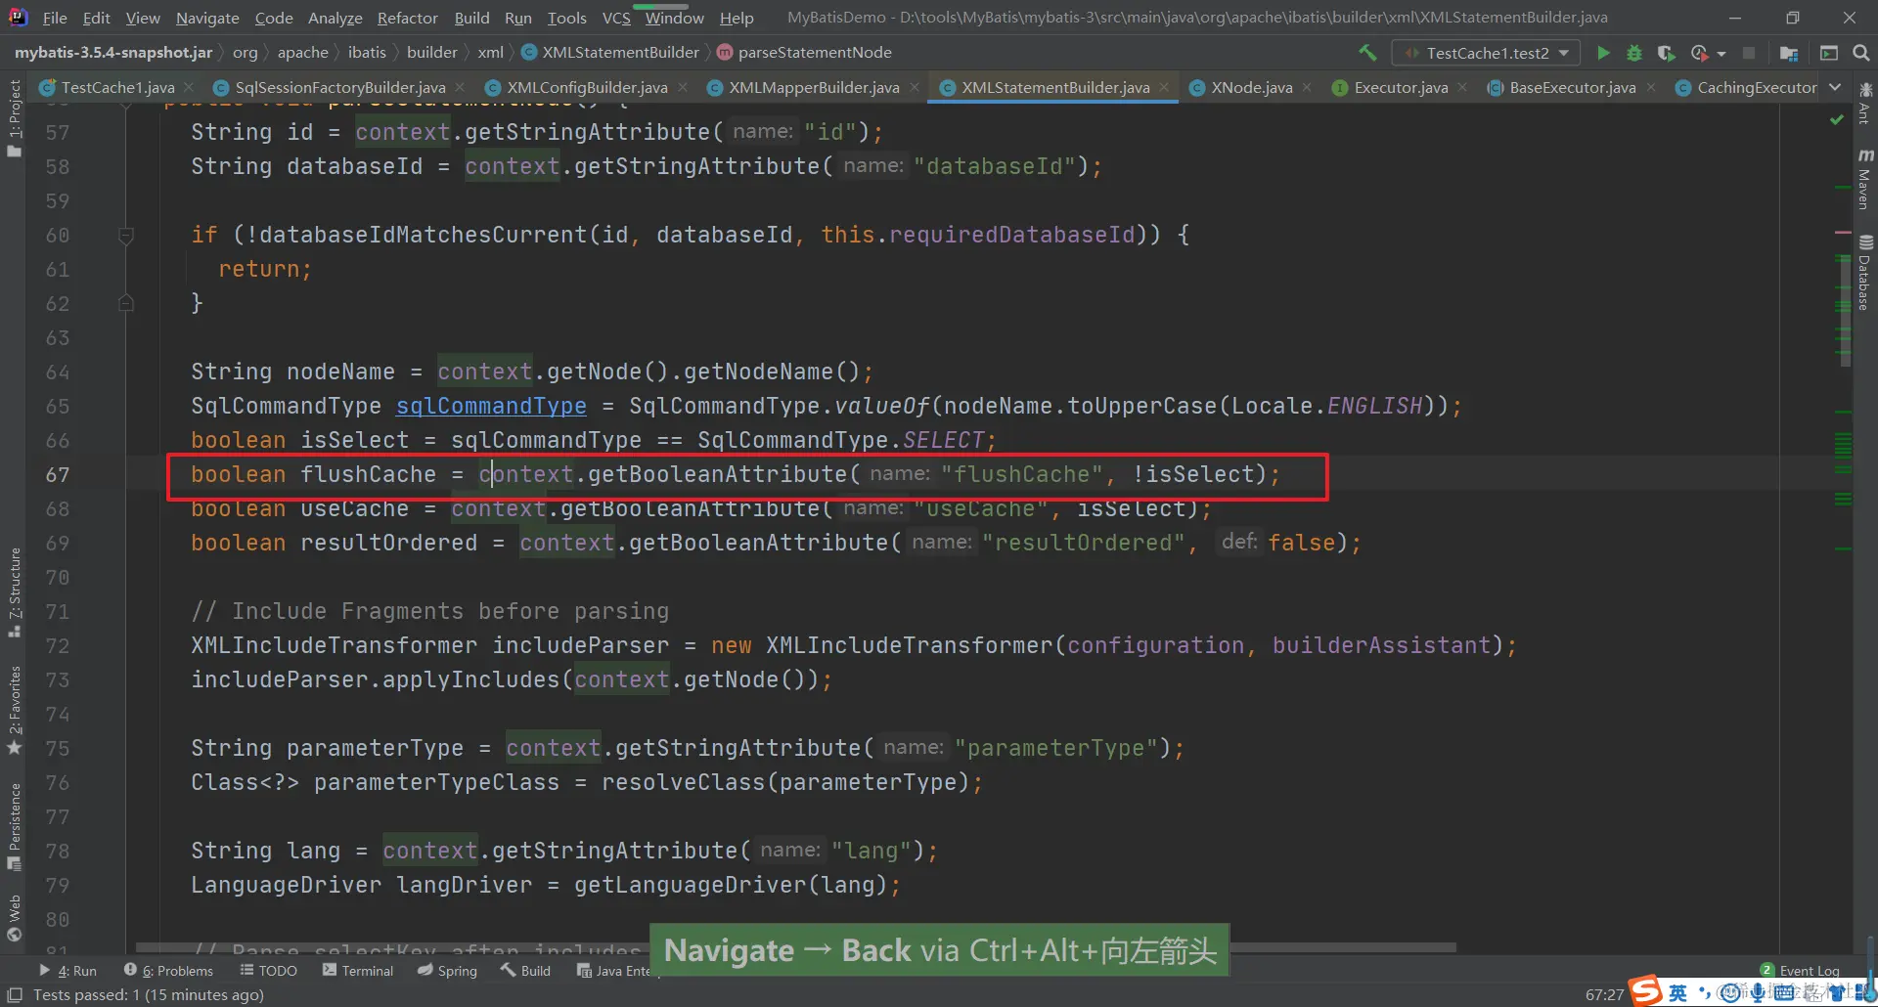Image resolution: width=1878 pixels, height=1007 pixels.
Task: Open the TestCache1.test2 run configuration dropdown
Action: pyautogui.click(x=1487, y=53)
